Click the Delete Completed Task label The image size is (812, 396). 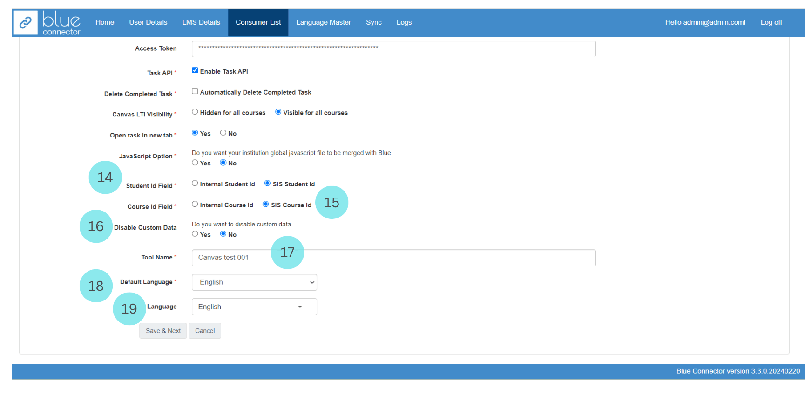(x=138, y=94)
